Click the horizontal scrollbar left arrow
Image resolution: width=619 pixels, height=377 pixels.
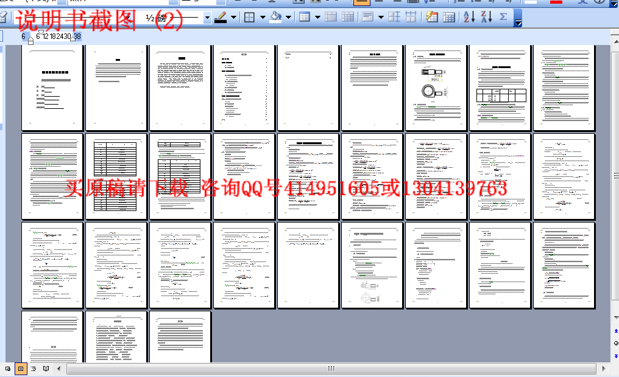coord(59,368)
